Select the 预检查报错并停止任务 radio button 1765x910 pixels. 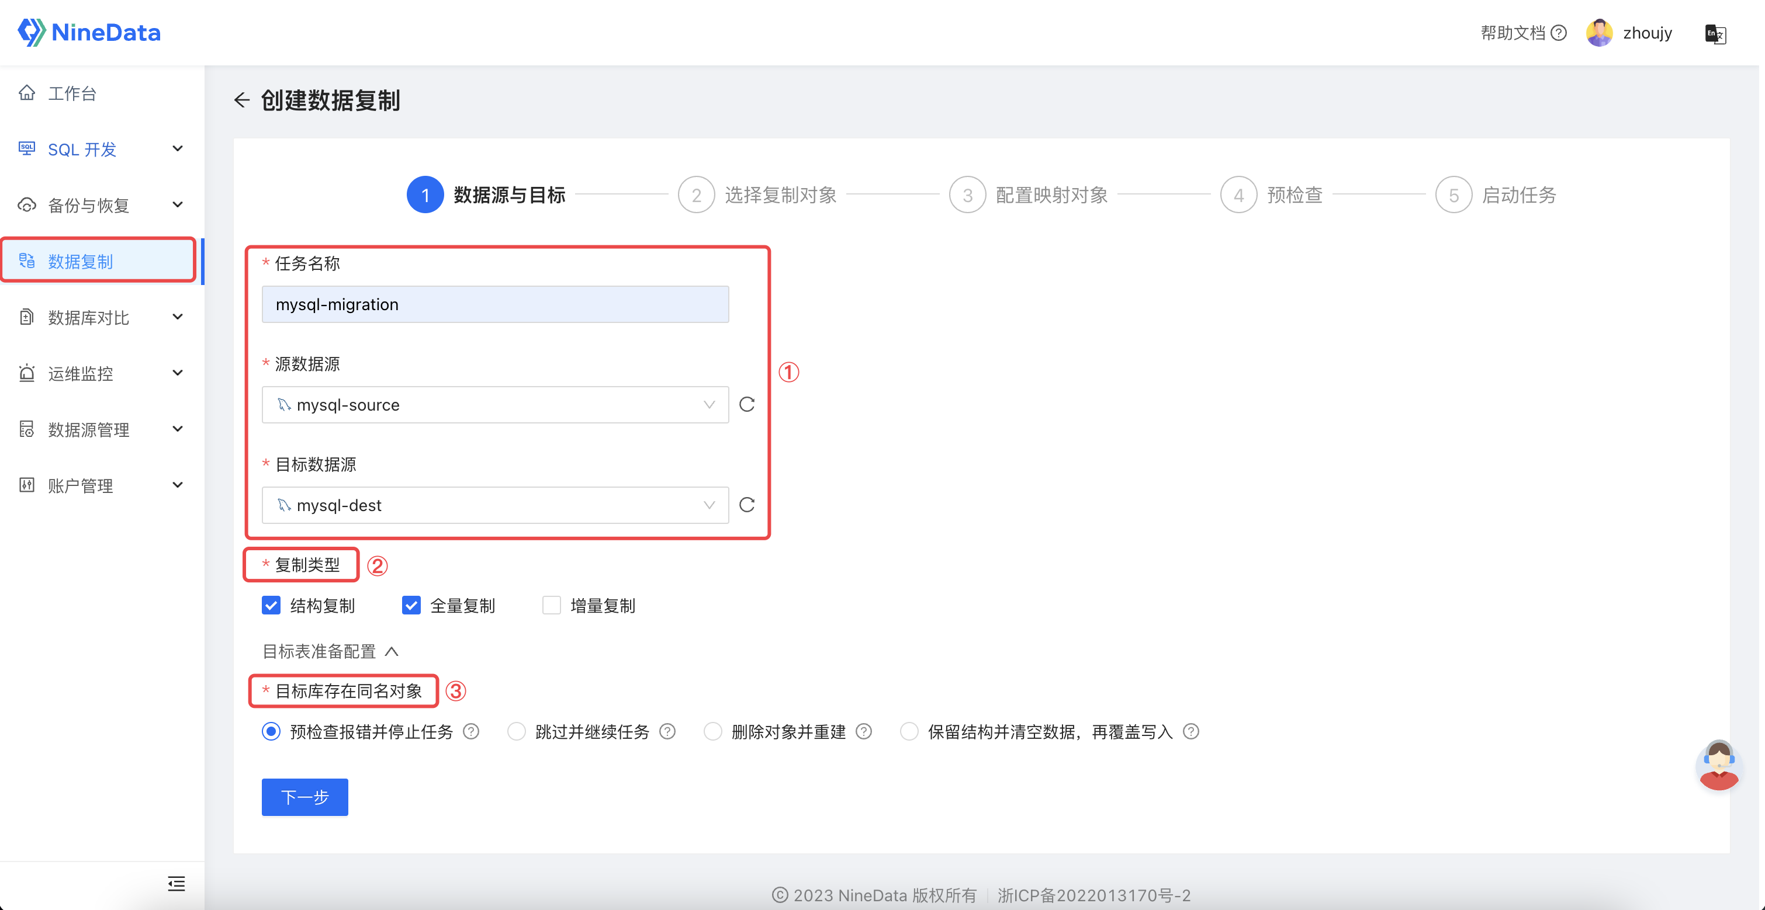click(271, 732)
